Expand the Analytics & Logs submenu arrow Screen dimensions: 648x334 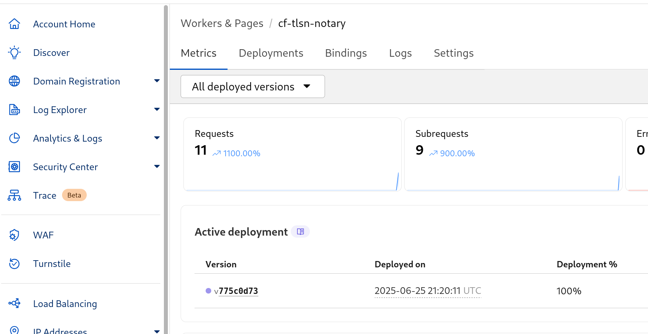point(157,138)
